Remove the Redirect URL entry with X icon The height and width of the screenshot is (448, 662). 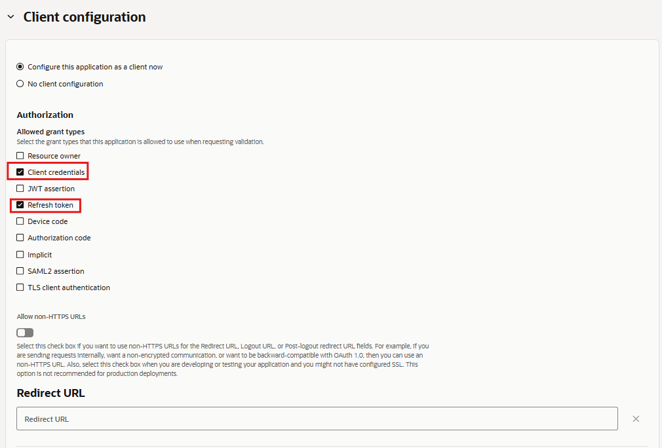[x=636, y=419]
